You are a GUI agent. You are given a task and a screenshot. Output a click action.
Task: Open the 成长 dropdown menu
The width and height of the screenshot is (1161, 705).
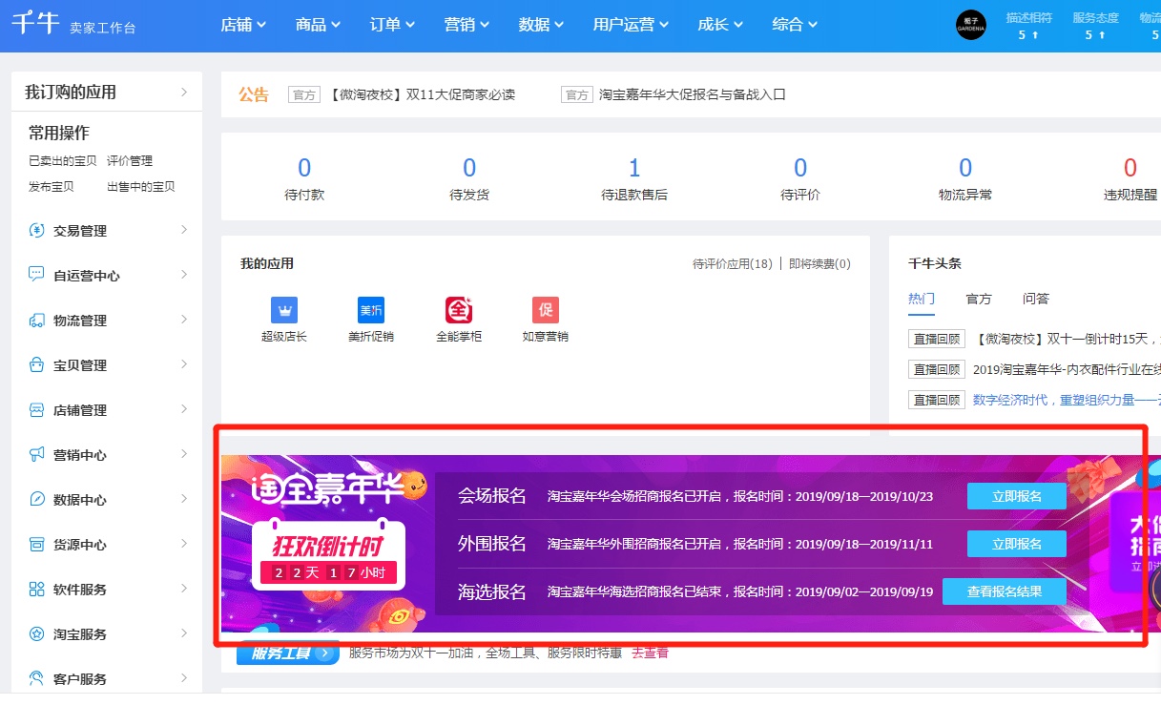tap(720, 25)
